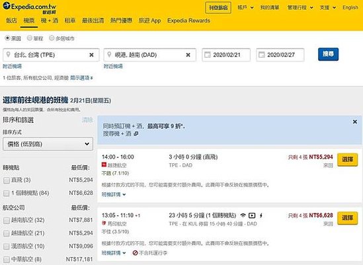Check the 直飛 (3) filter checkbox
363x265 pixels.
(7, 180)
